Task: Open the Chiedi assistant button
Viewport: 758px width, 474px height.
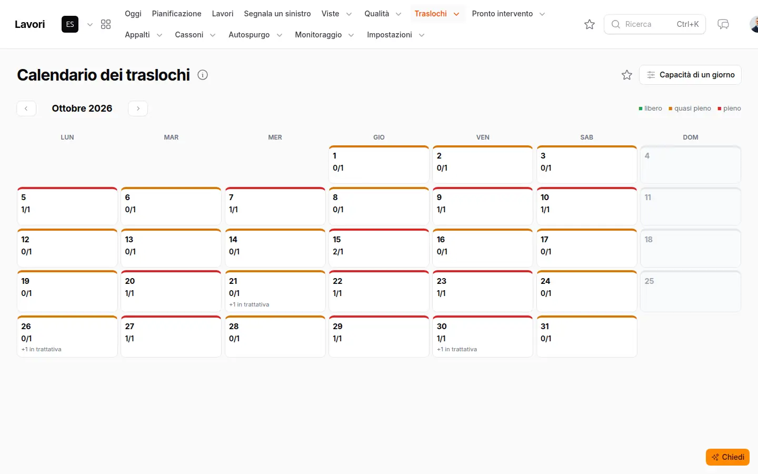Action: (x=727, y=457)
